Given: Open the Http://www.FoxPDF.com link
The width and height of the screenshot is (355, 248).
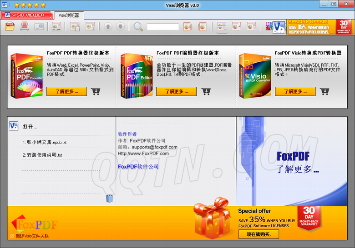Looking at the screenshot, I should [x=143, y=154].
